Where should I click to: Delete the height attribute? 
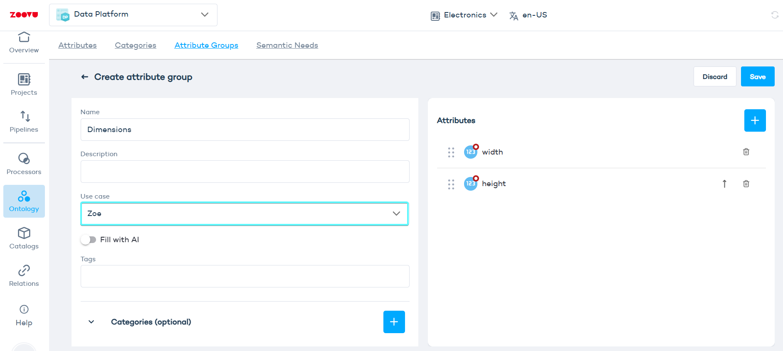click(x=746, y=184)
